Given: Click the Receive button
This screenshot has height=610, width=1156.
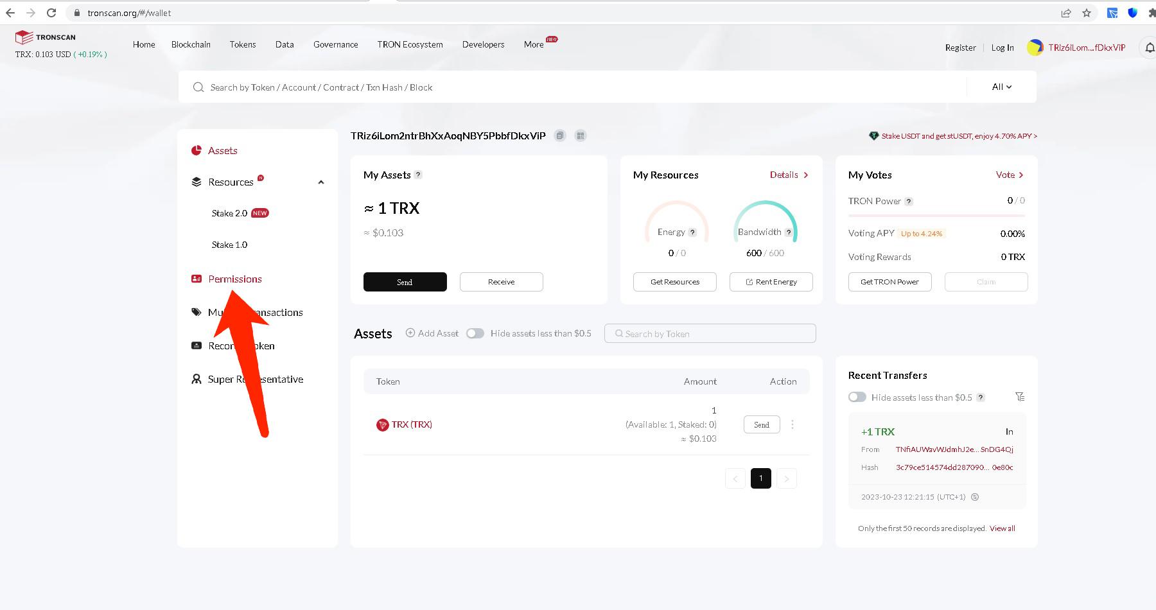Looking at the screenshot, I should click(502, 282).
